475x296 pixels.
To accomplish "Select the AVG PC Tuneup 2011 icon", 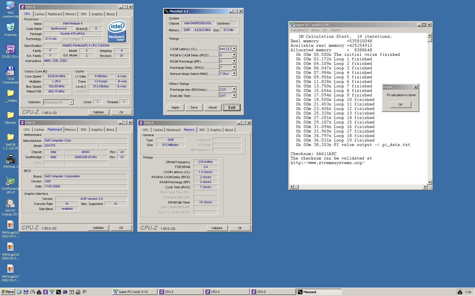I will (x=10, y=207).
